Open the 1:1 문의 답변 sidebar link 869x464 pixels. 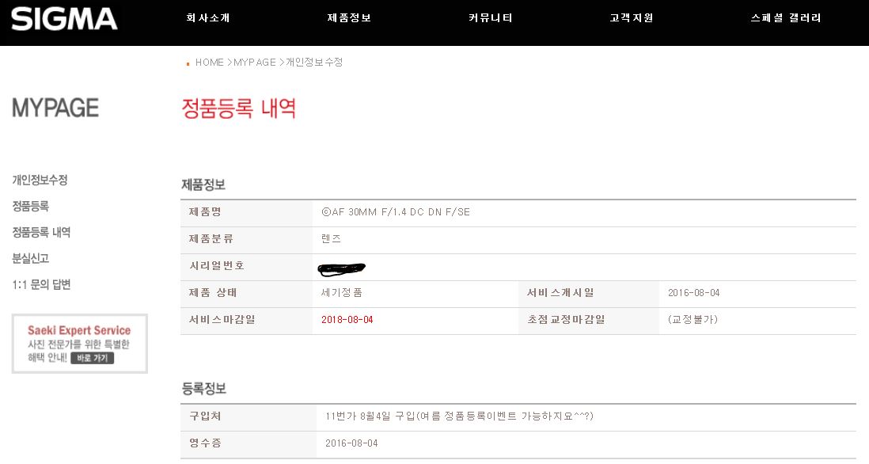(41, 285)
